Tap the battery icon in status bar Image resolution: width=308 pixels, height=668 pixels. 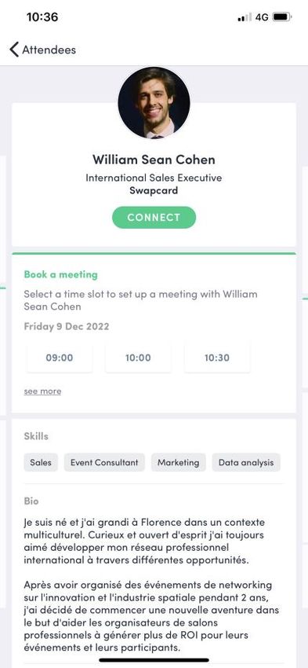tap(281, 17)
